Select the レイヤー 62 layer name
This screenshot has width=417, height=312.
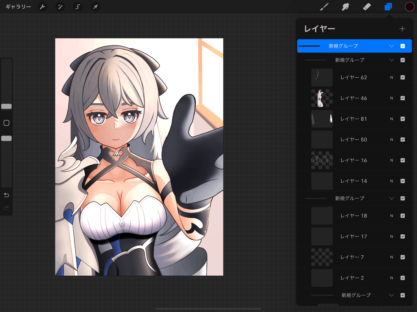tap(354, 77)
